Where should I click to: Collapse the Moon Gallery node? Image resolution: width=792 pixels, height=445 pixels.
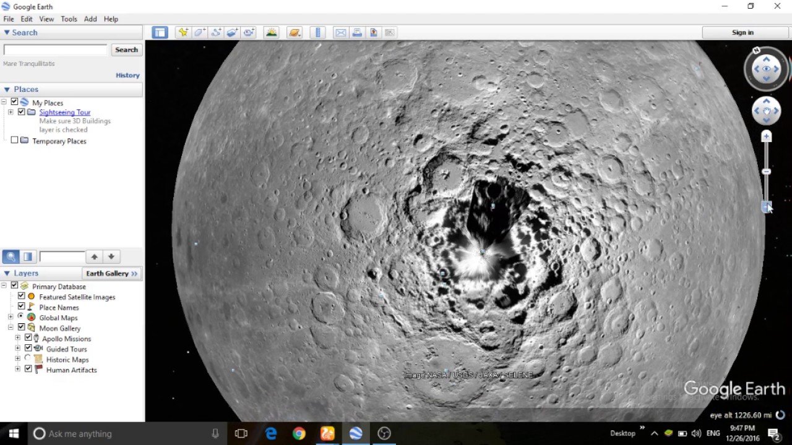click(x=11, y=328)
